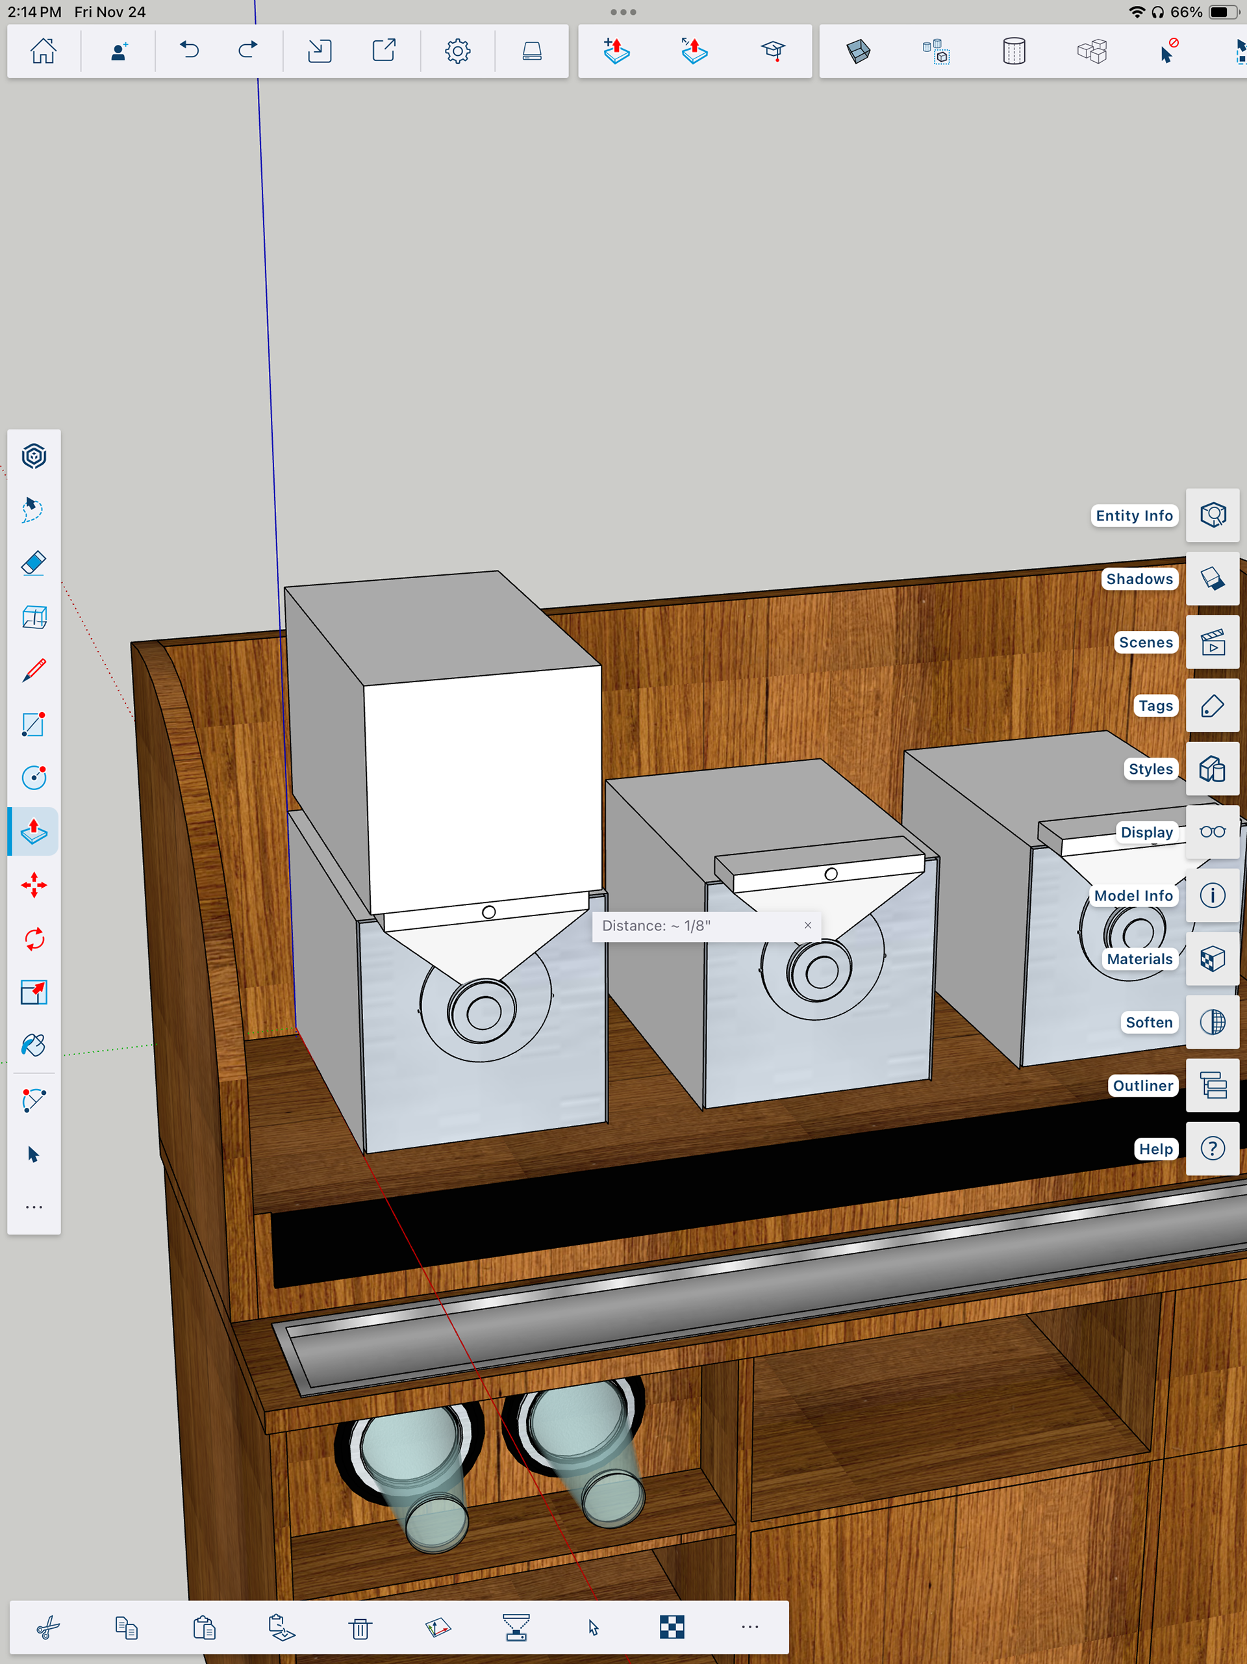Tap the Undo arrow
This screenshot has height=1664, width=1247.
190,51
